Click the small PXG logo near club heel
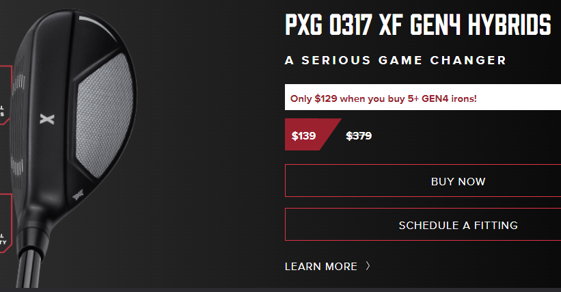 (80, 195)
